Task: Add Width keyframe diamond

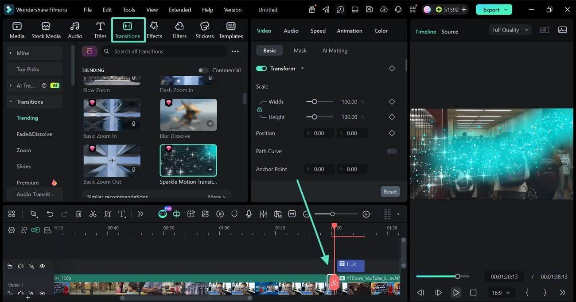Action: 392,102
